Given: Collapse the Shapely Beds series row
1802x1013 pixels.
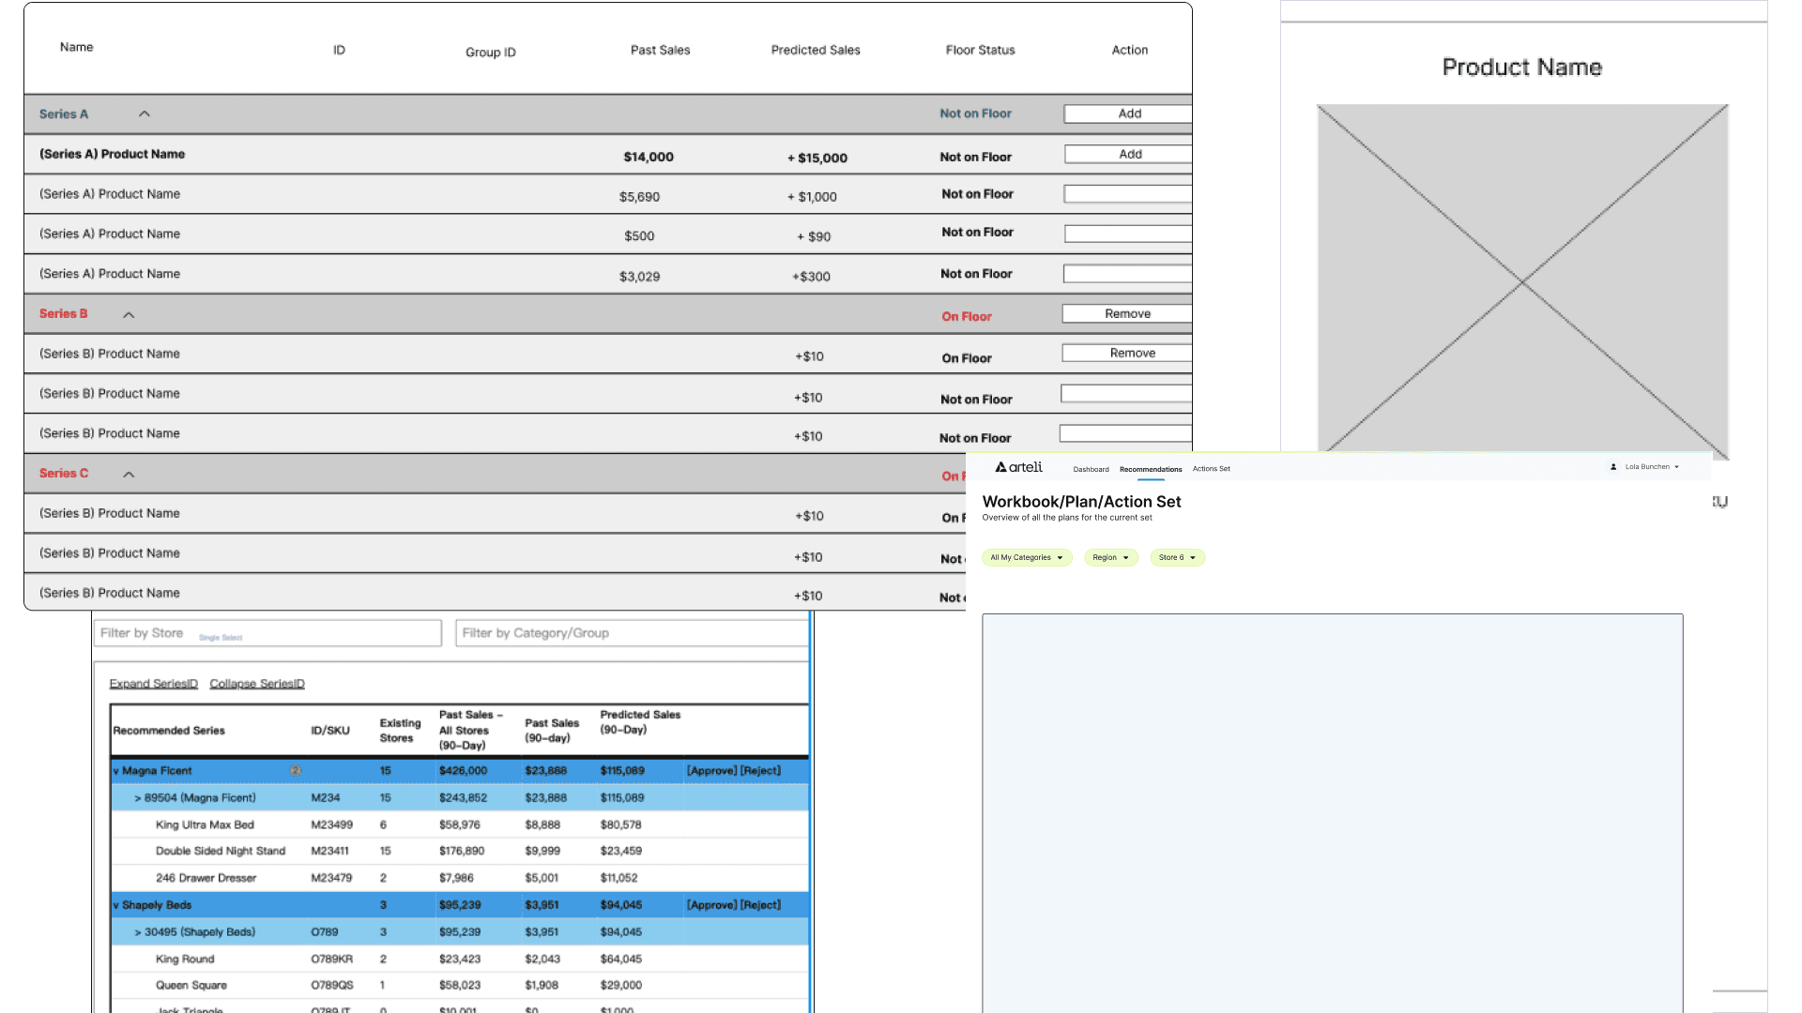Looking at the screenshot, I should [116, 906].
